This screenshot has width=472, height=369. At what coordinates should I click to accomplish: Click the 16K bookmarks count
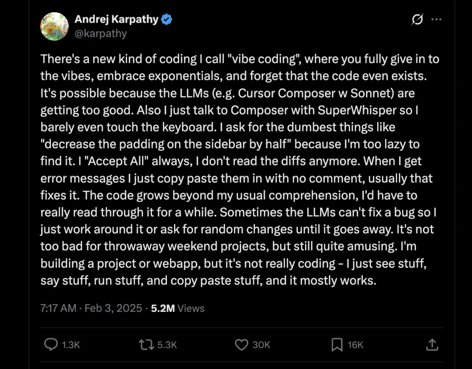tap(356, 345)
